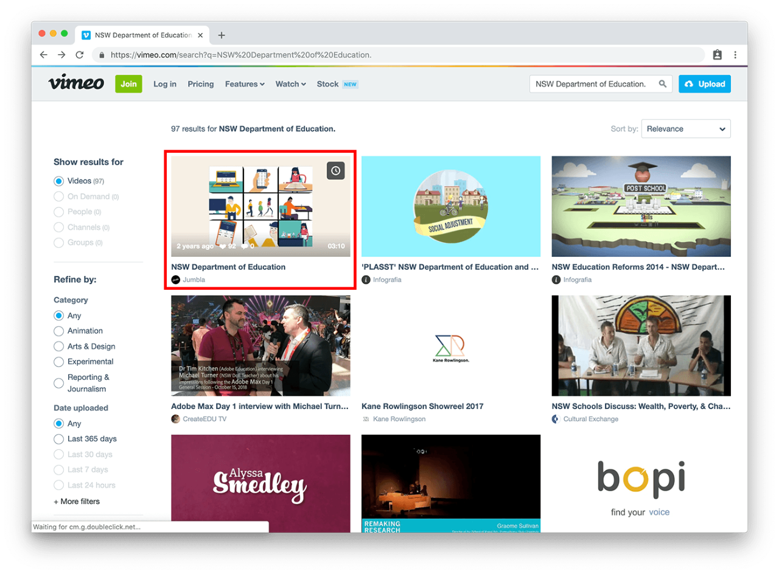
Task: Click the Cultural Exchange avatar icon
Action: coord(556,419)
